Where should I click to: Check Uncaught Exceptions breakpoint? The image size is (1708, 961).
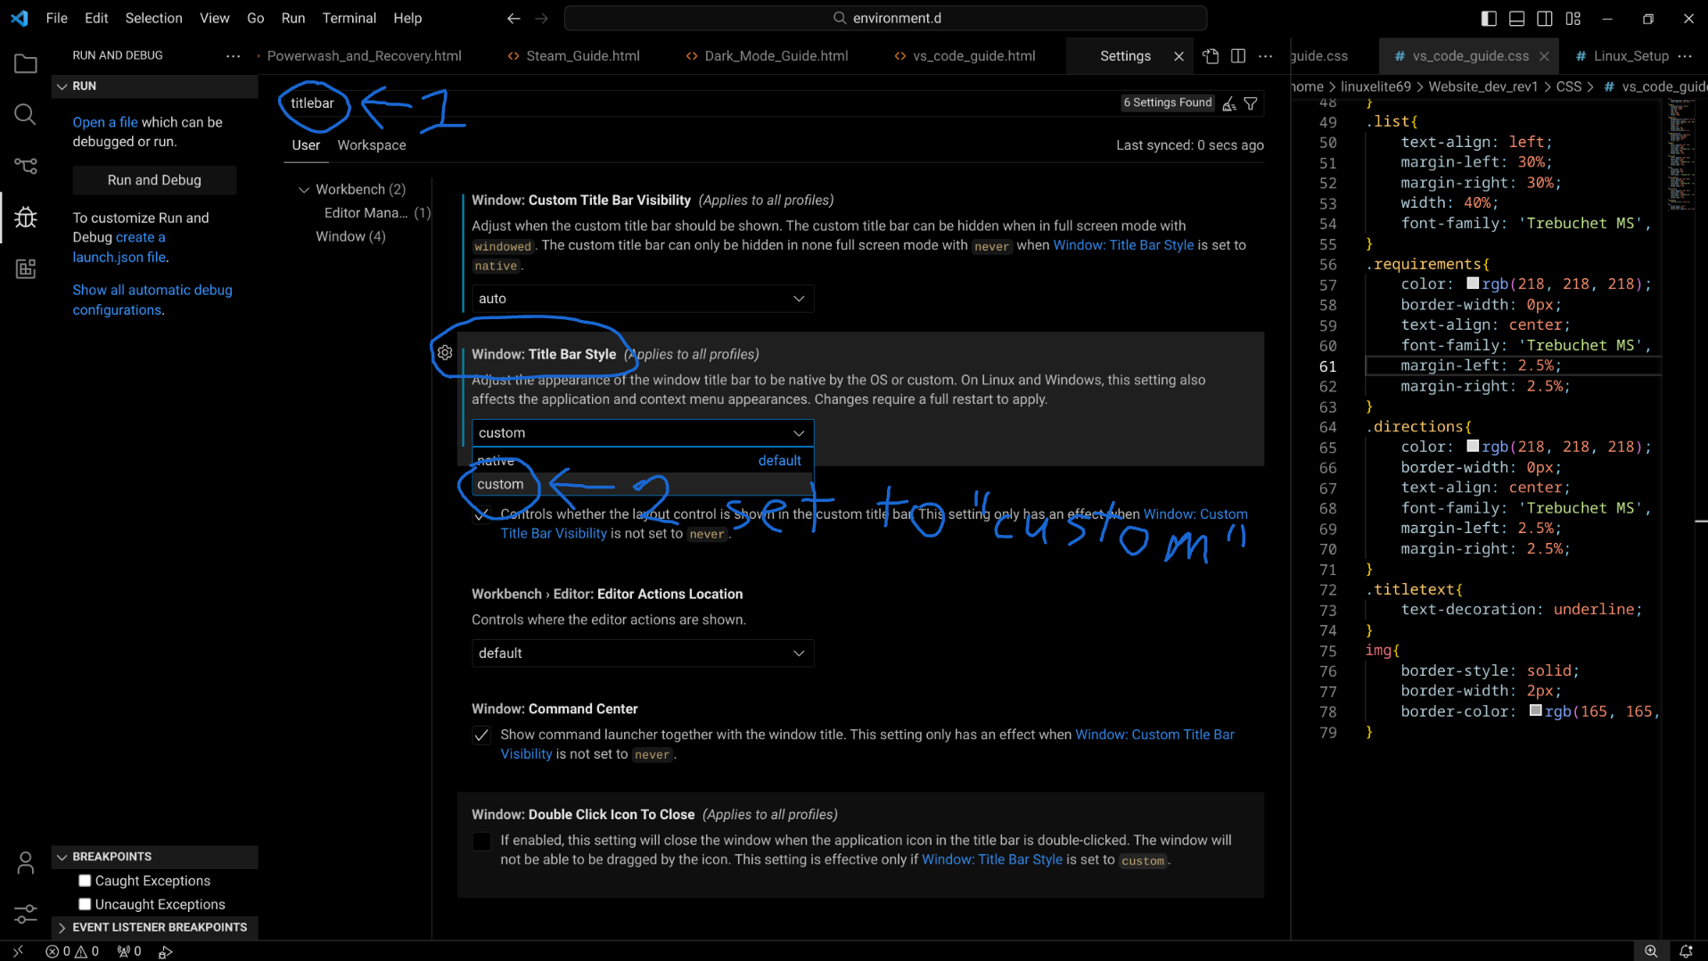point(85,905)
